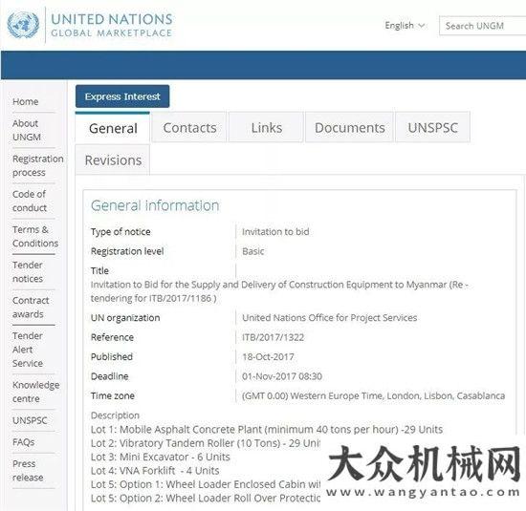Image resolution: width=526 pixels, height=511 pixels.
Task: Click the United Nations Global Marketplace title
Action: (x=111, y=25)
